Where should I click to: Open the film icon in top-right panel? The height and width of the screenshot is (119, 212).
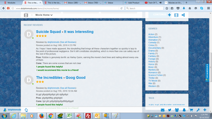[176, 15]
